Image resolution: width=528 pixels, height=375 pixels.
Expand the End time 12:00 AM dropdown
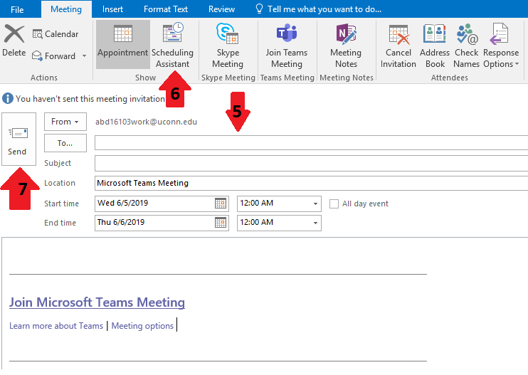point(315,223)
